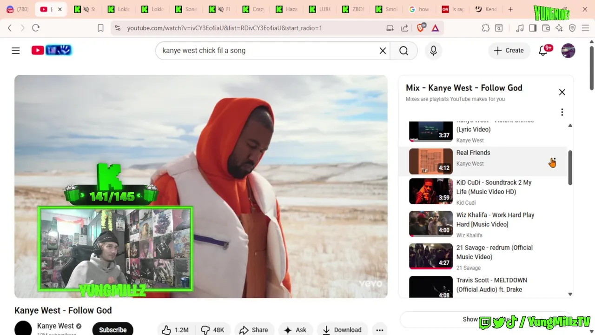Image resolution: width=595 pixels, height=335 pixels.
Task: Like the Follow God video
Action: tap(175, 330)
